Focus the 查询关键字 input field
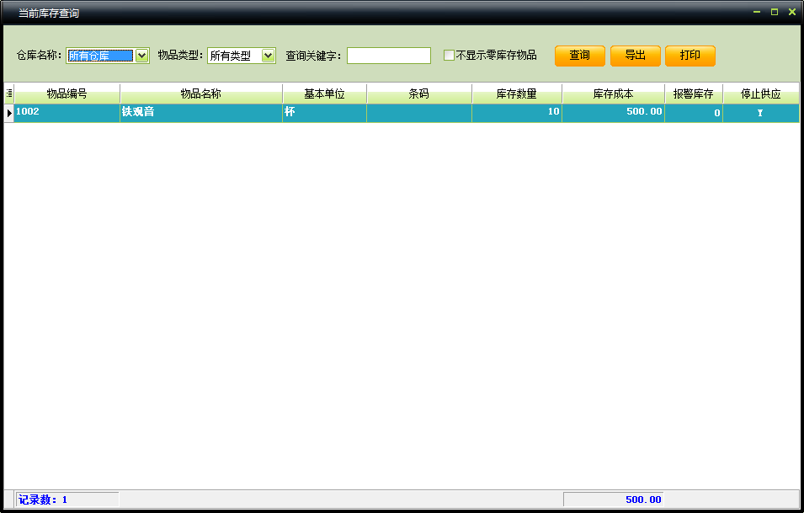This screenshot has height=513, width=804. tap(389, 56)
